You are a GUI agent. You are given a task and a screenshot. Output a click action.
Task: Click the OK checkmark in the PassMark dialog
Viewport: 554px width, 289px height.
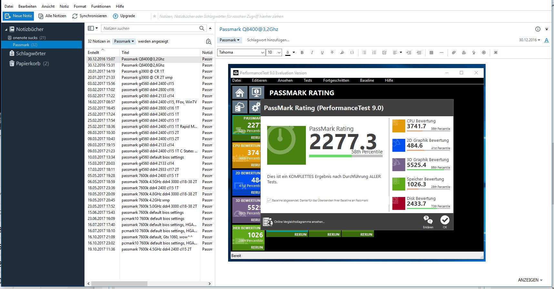tap(445, 222)
